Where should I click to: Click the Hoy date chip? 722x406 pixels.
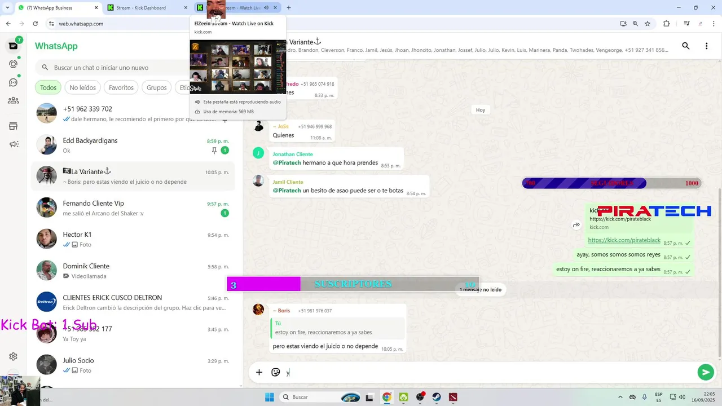click(480, 110)
